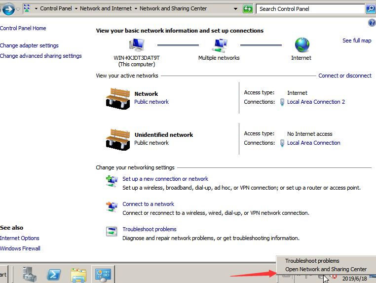Click in the Search Control Panel field
This screenshot has height=283, width=376.
(x=310, y=8)
